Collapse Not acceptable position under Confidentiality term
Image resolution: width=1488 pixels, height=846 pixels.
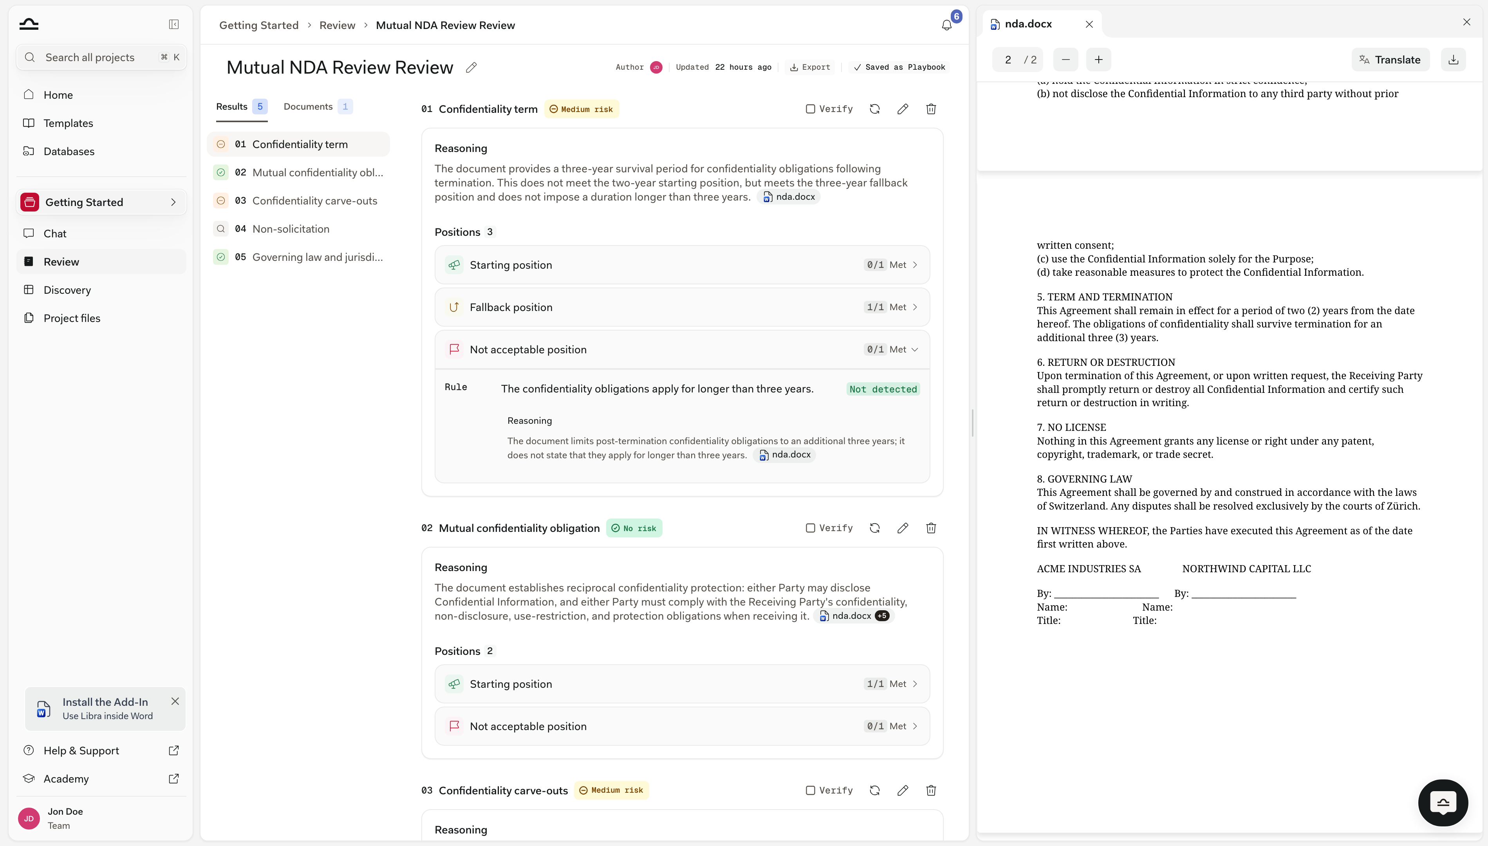click(682, 350)
